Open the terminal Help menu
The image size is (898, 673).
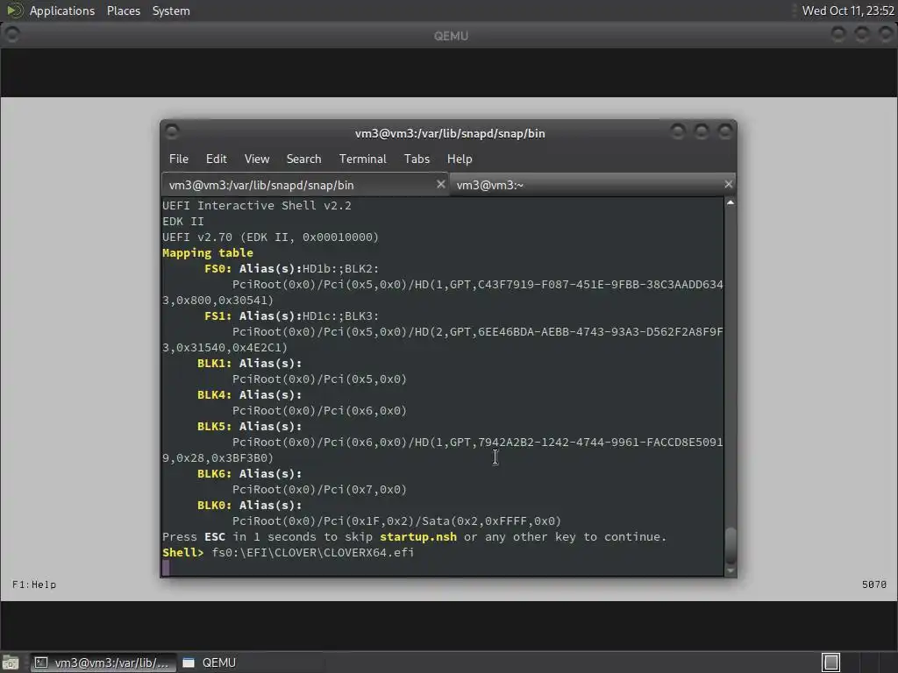[x=460, y=159]
